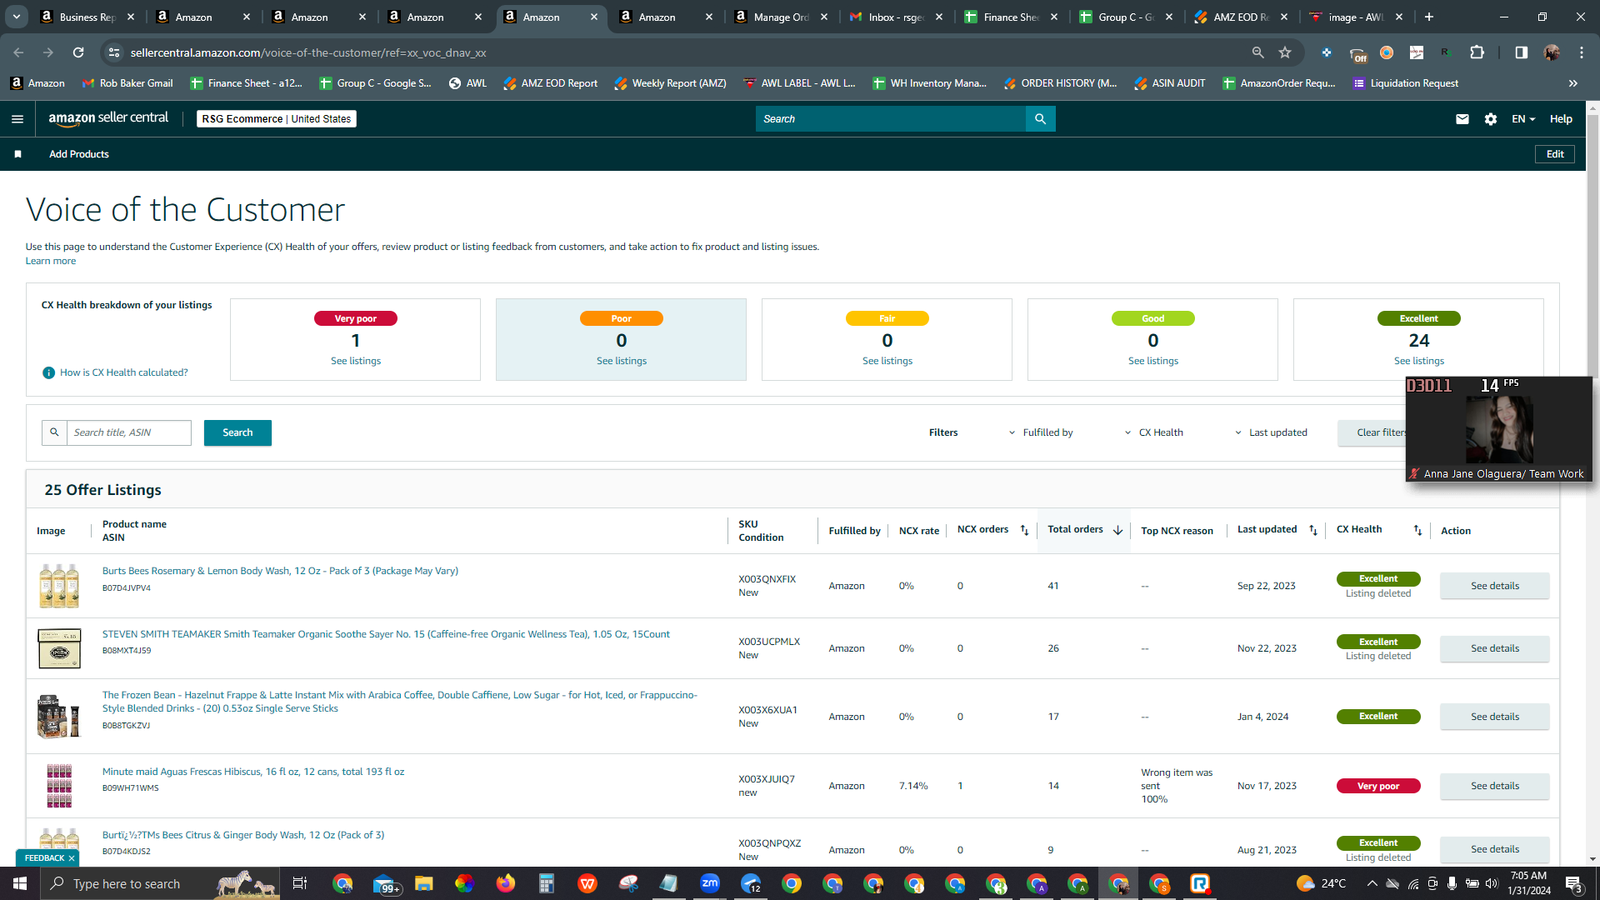Open Zoom from the taskbar
The width and height of the screenshot is (1600, 900).
[710, 883]
